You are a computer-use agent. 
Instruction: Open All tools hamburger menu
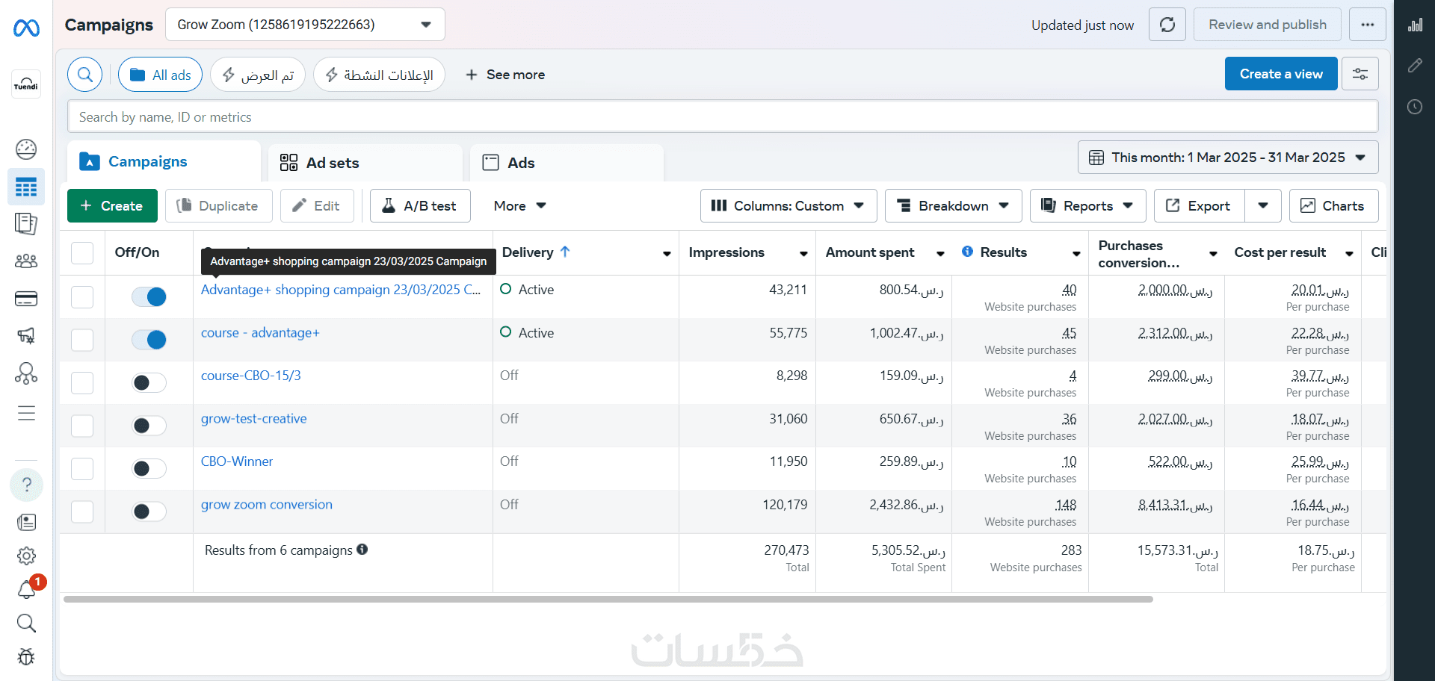point(26,413)
